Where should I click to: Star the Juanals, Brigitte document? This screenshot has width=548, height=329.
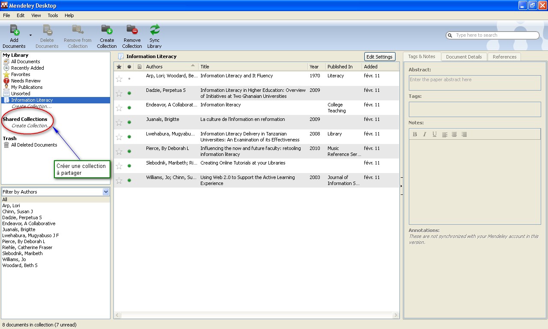click(x=119, y=122)
